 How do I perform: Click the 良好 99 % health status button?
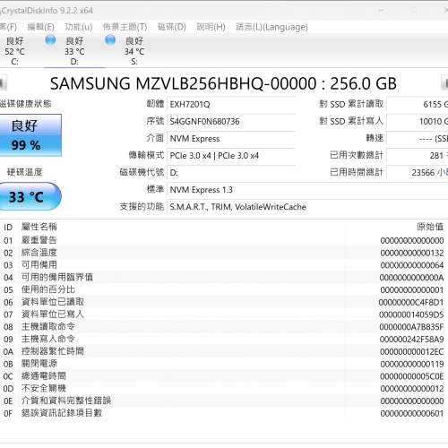click(x=30, y=135)
